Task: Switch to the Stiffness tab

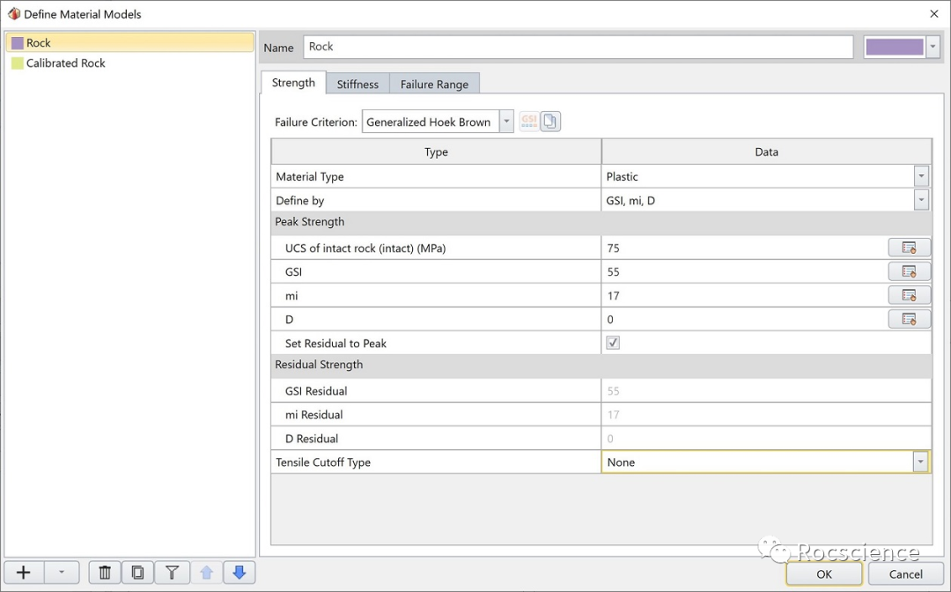Action: (x=358, y=85)
